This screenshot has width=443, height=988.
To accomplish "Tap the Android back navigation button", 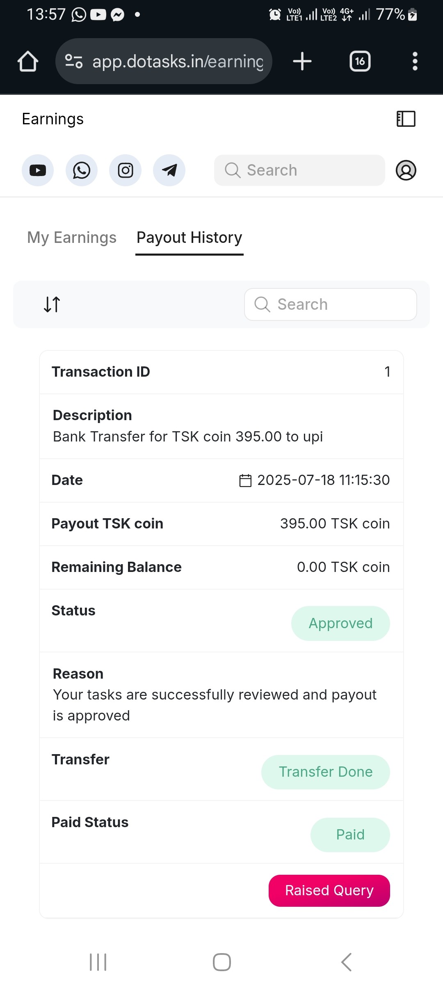I will (x=347, y=962).
